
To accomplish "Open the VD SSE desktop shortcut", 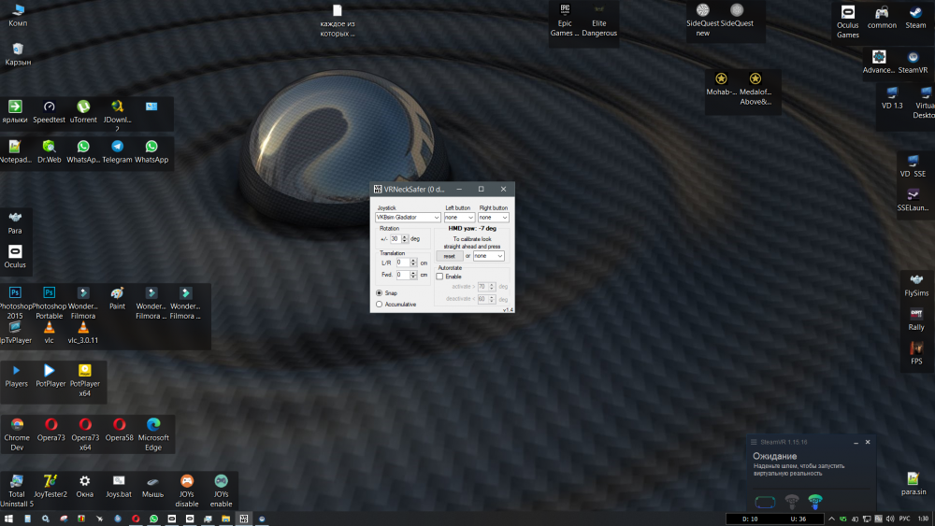I will 913,166.
